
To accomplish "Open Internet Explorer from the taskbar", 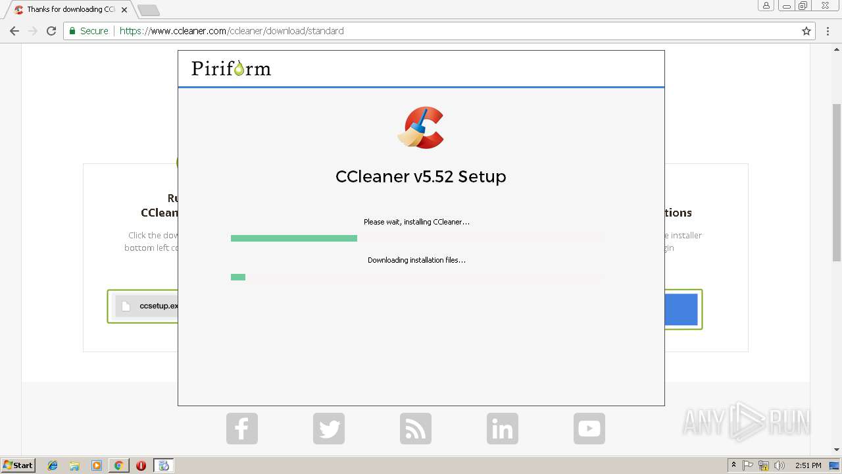I will click(x=53, y=465).
